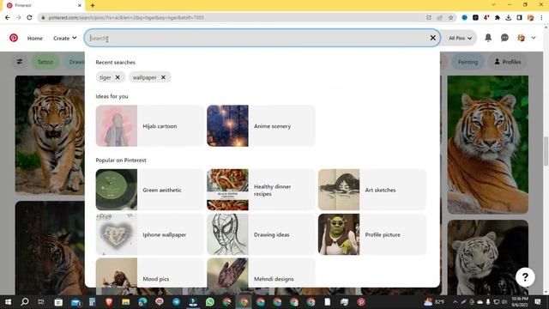Open the Chrome three-dot menu
Viewport: 549px width, 309px height.
[541, 17]
